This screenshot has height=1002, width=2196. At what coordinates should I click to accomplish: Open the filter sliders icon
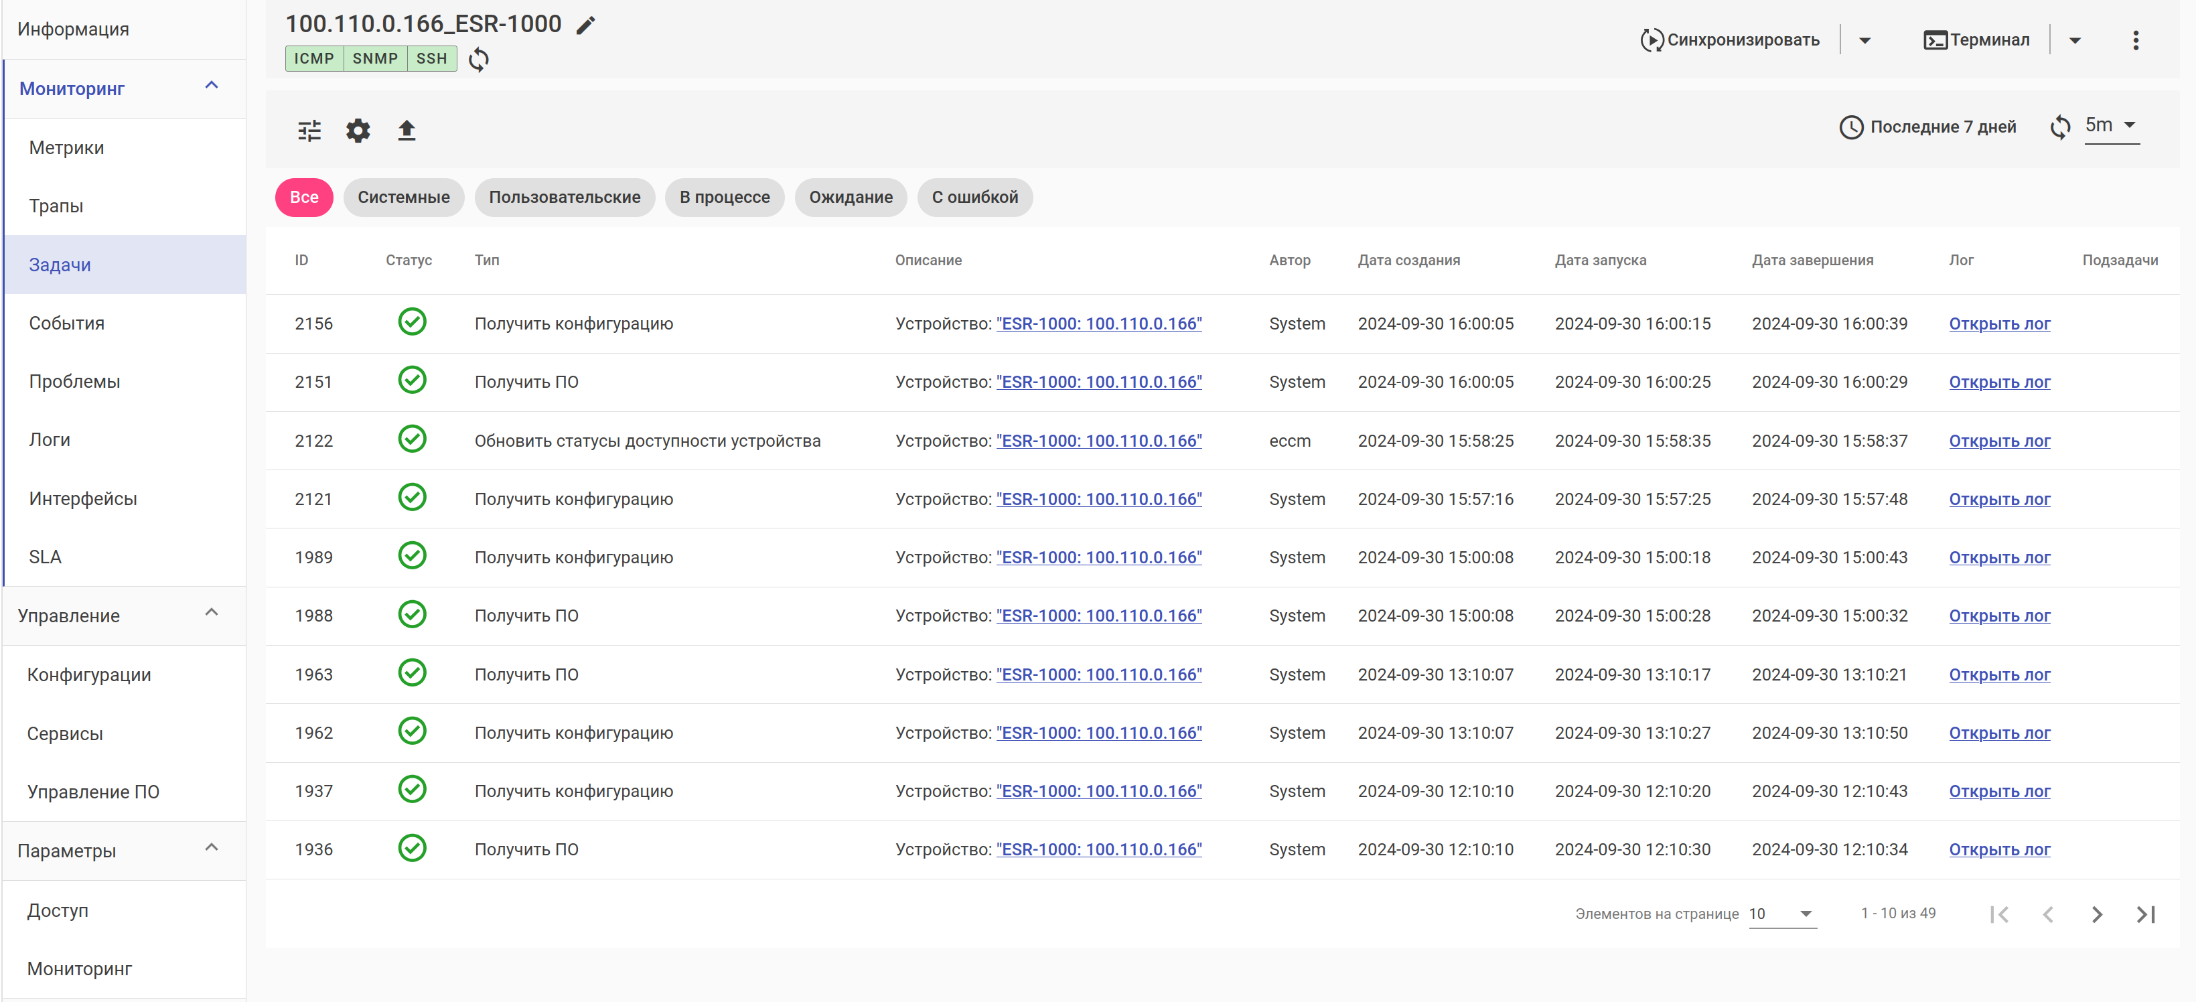(309, 131)
